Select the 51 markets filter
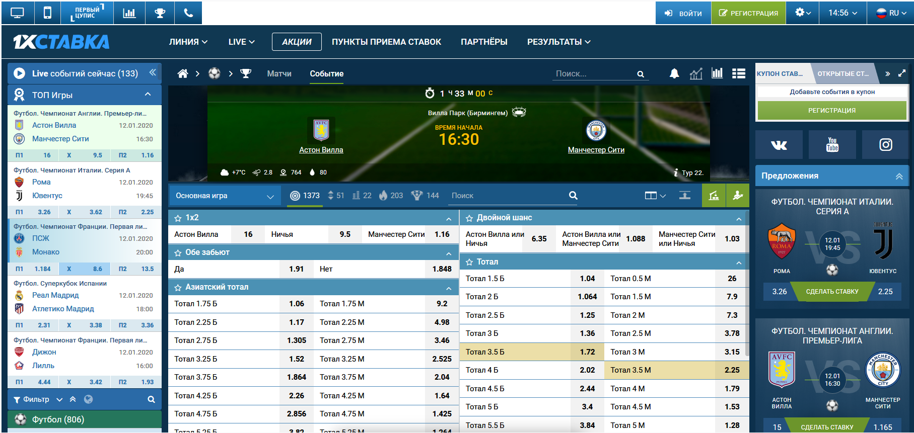 coord(336,196)
